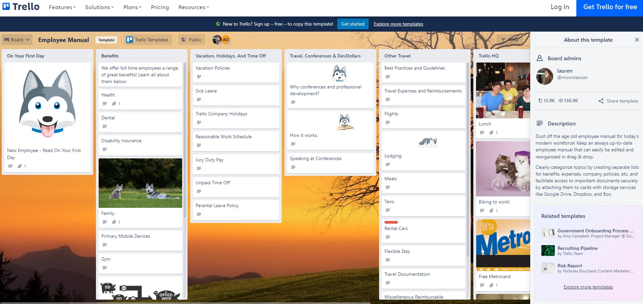This screenshot has height=304, width=643.
Task: Open the Meals card
Action: 424,183
